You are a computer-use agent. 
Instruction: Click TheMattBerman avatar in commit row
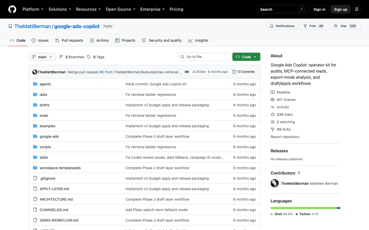(35, 72)
